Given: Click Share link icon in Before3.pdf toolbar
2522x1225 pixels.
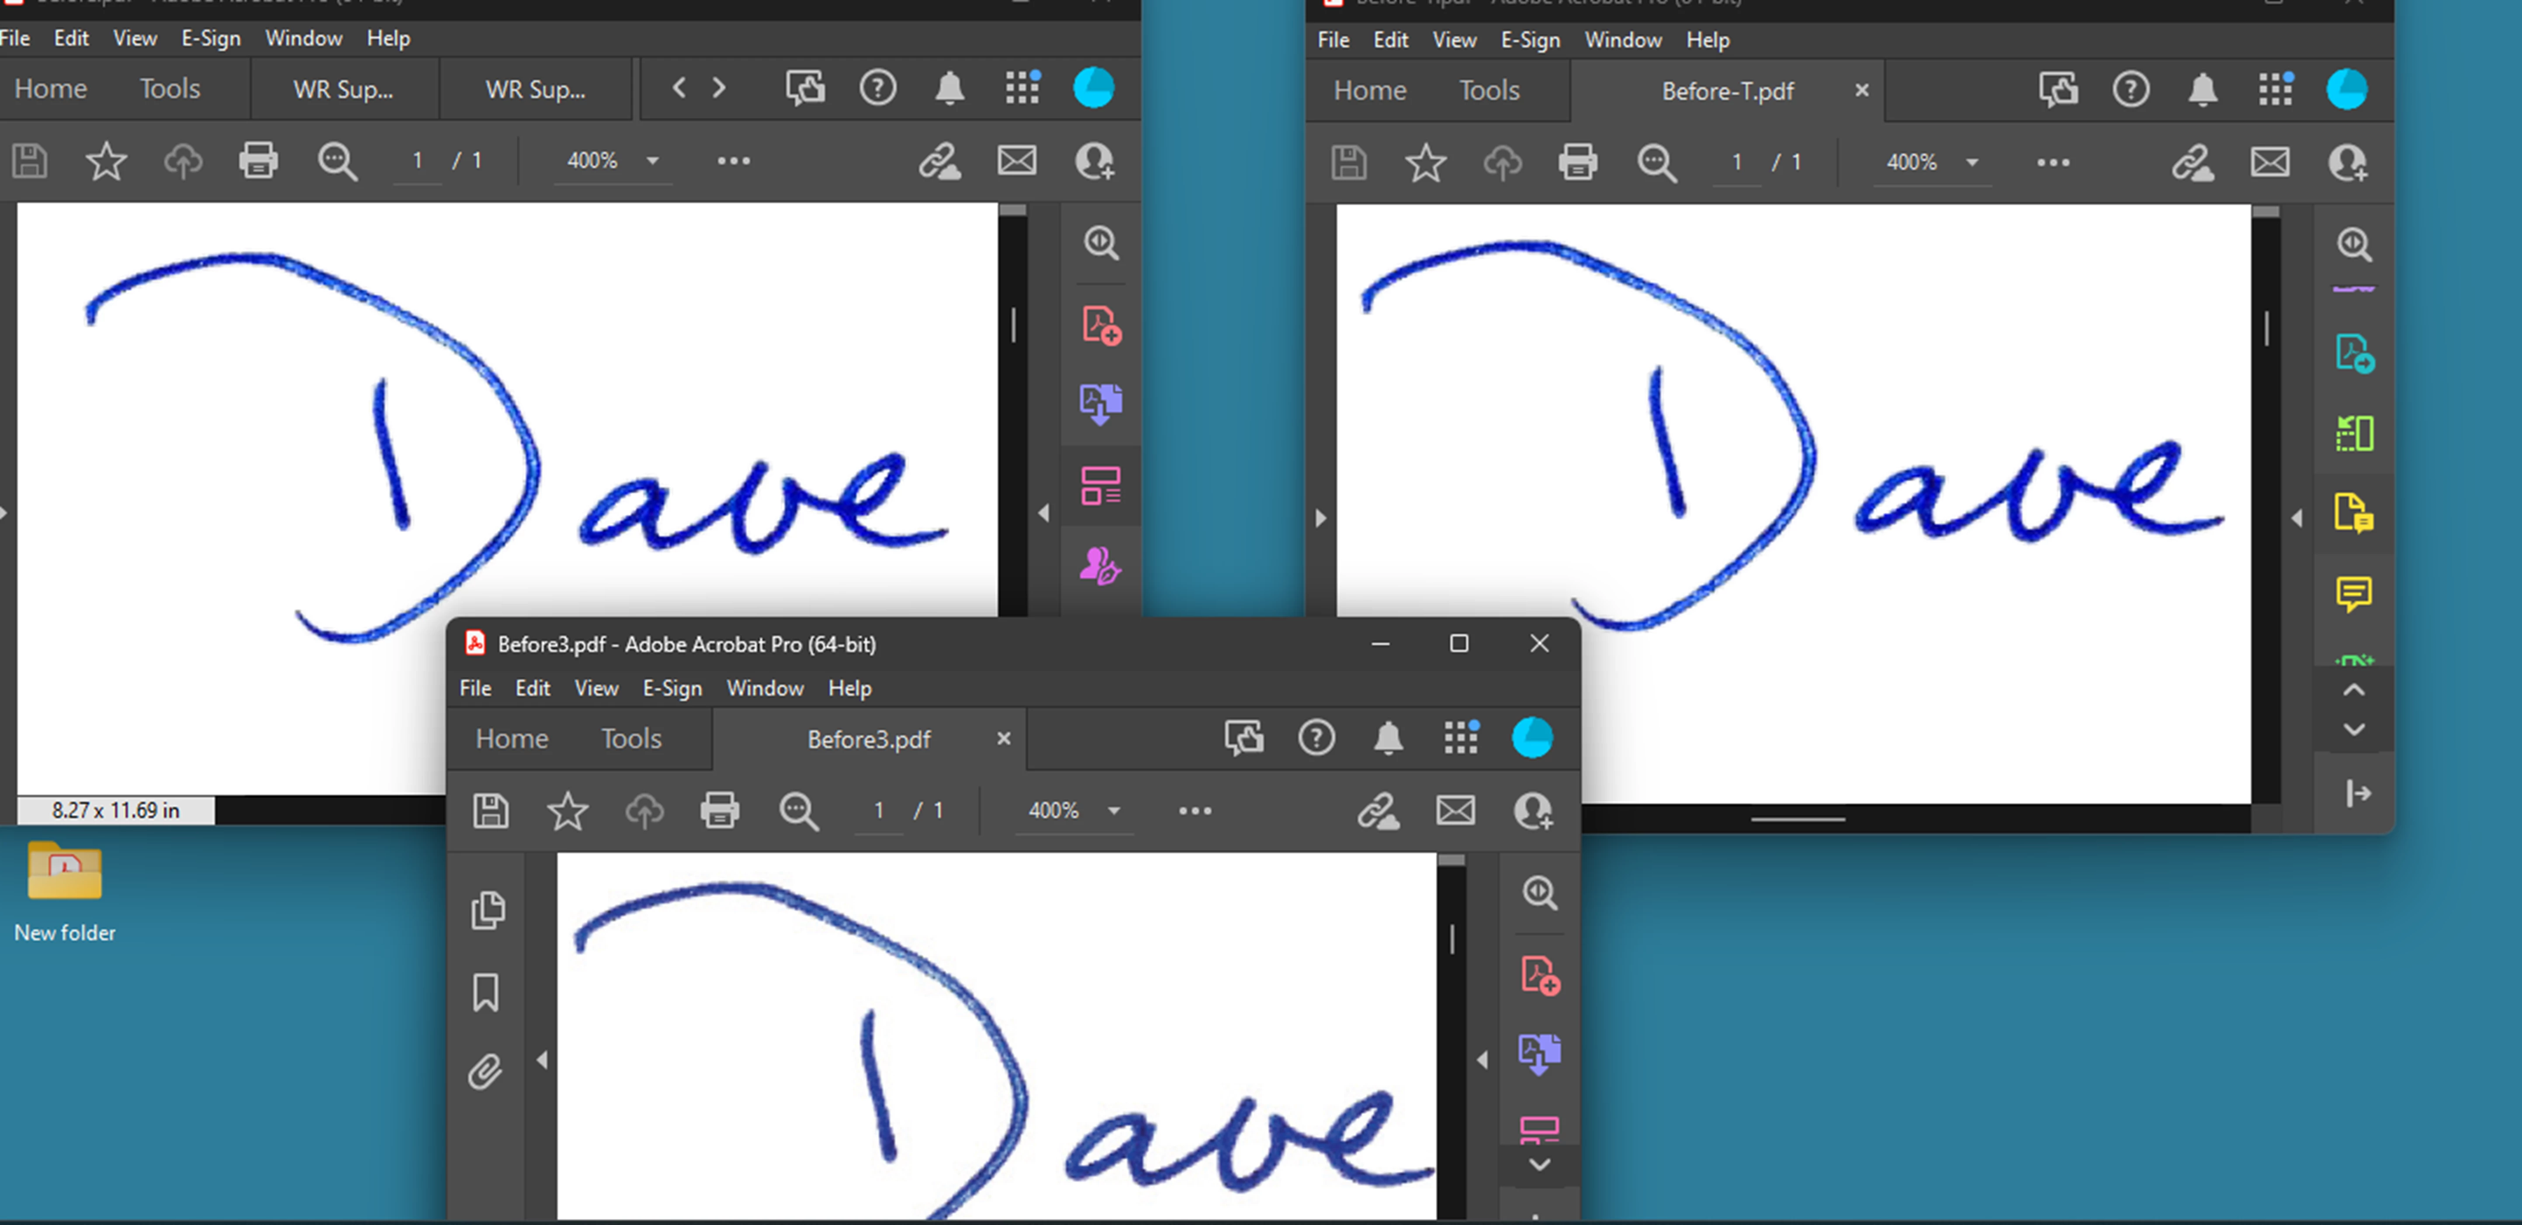Looking at the screenshot, I should [1378, 811].
